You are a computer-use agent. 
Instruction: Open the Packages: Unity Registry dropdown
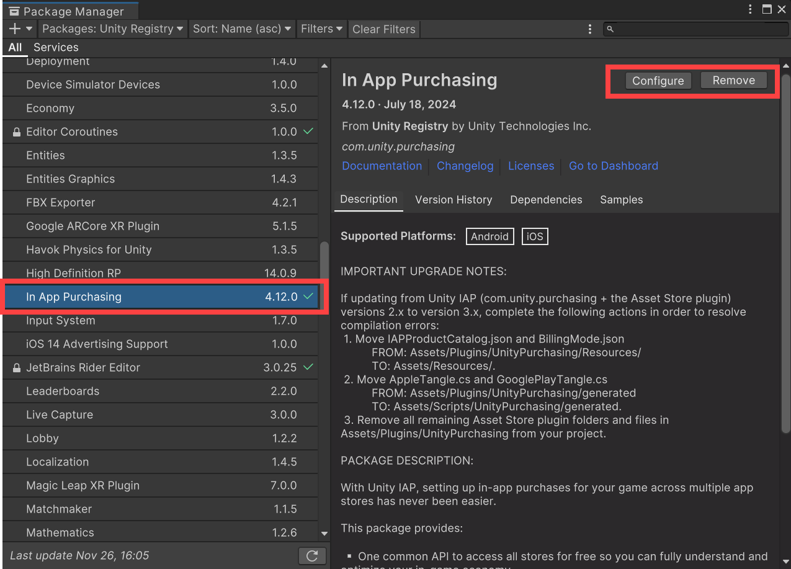(113, 29)
